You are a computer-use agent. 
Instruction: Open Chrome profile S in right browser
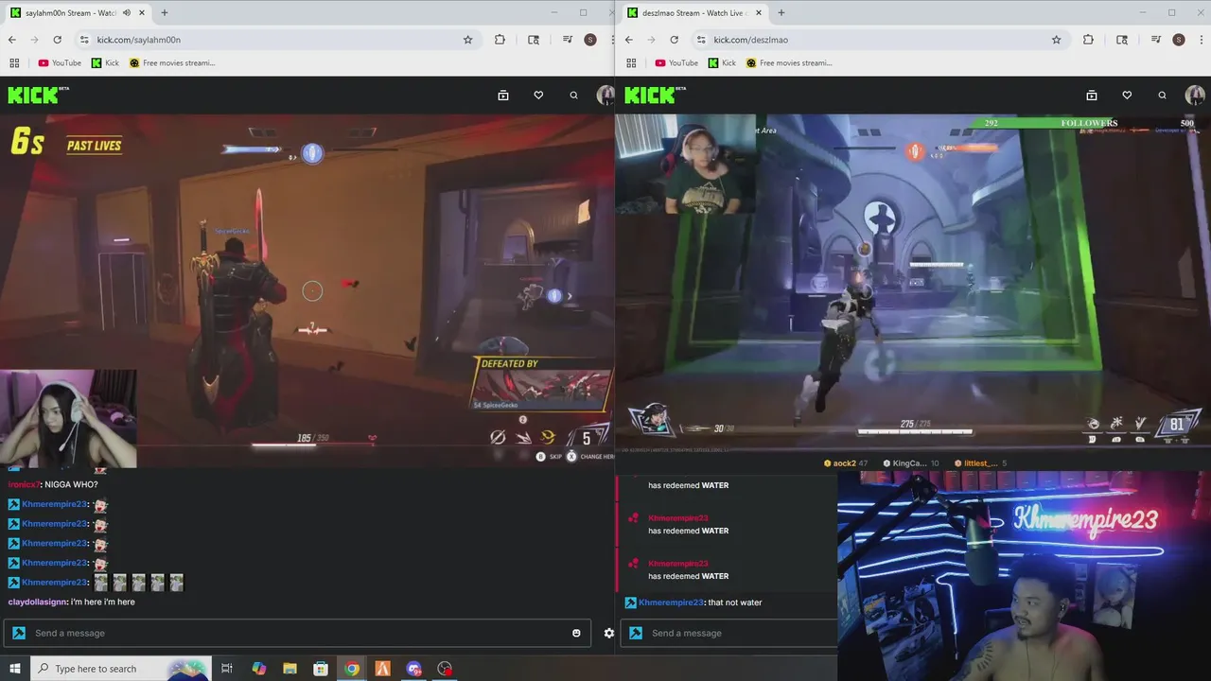[1178, 40]
